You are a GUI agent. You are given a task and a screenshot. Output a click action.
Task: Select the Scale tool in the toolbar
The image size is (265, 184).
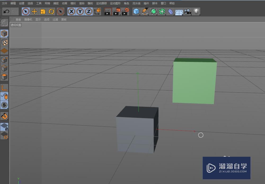click(x=43, y=11)
